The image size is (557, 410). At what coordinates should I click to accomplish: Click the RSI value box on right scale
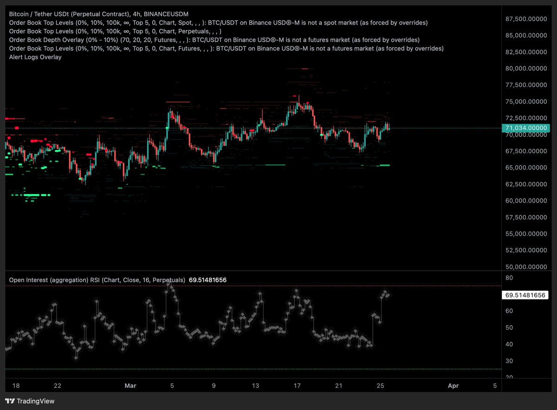pyautogui.click(x=525, y=294)
